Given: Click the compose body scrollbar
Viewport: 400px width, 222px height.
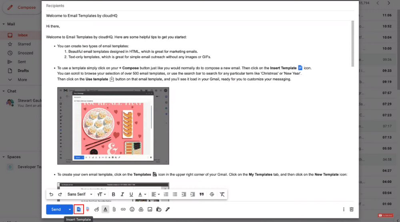Looking at the screenshot, I should click(352, 44).
